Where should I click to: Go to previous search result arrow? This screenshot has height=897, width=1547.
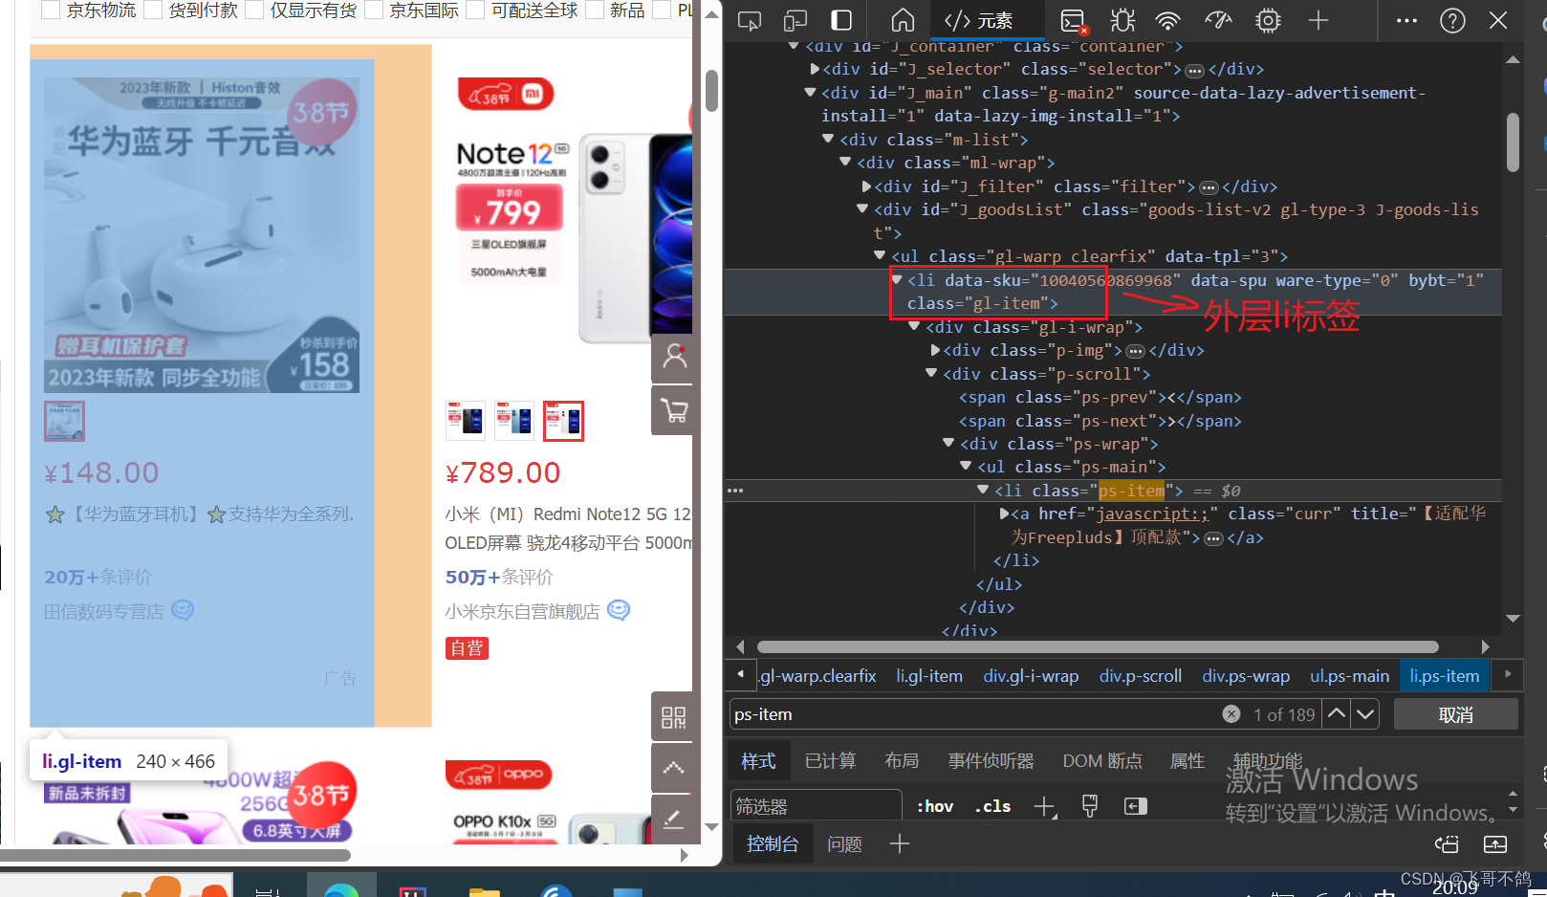click(x=1337, y=713)
